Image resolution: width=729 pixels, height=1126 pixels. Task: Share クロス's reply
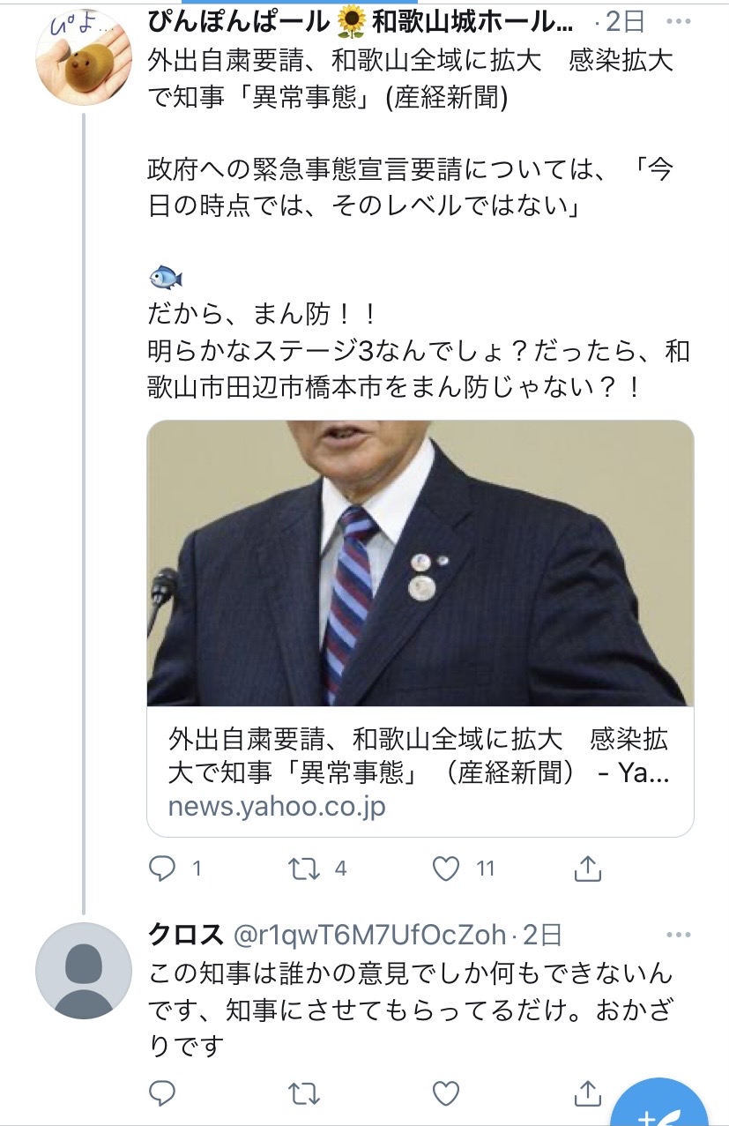click(x=587, y=1093)
